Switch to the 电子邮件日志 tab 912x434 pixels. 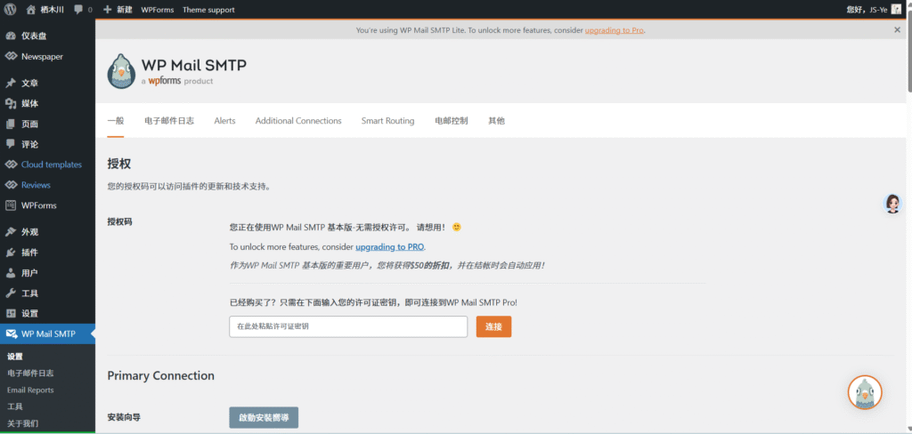pos(169,121)
